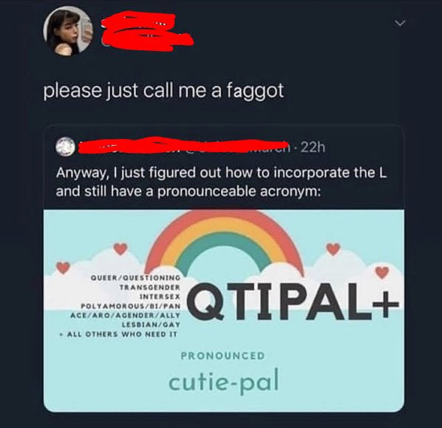Click the TRANSGENDER line in the list
This screenshot has height=428, width=442.
pos(150,288)
